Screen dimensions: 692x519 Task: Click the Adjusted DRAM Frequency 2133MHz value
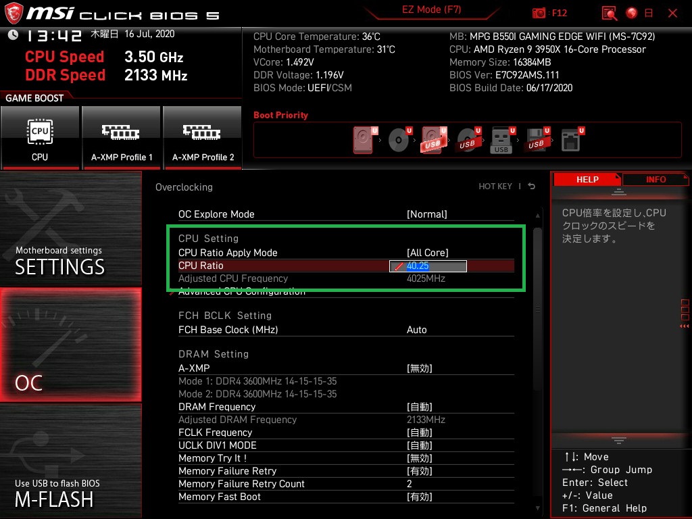pyautogui.click(x=426, y=420)
